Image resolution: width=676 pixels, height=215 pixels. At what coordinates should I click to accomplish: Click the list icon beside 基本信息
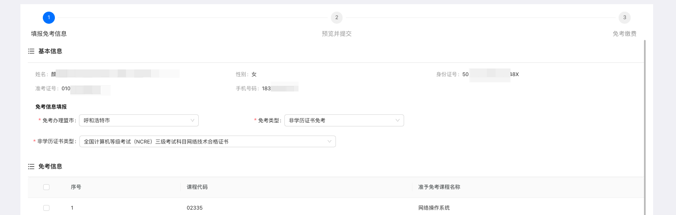point(31,51)
